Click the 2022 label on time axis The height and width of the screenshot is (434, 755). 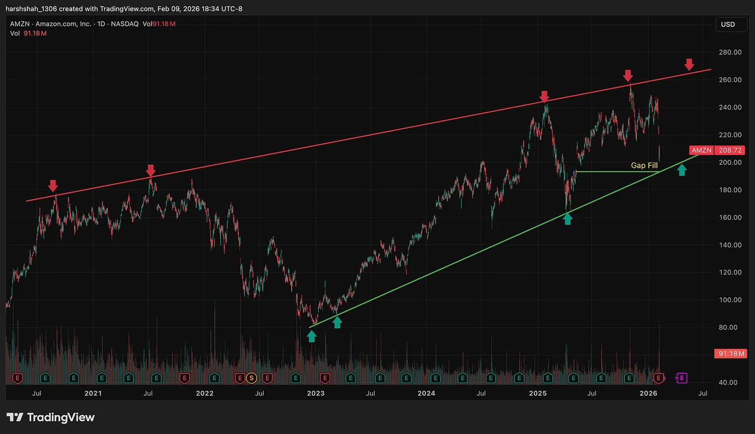[204, 393]
